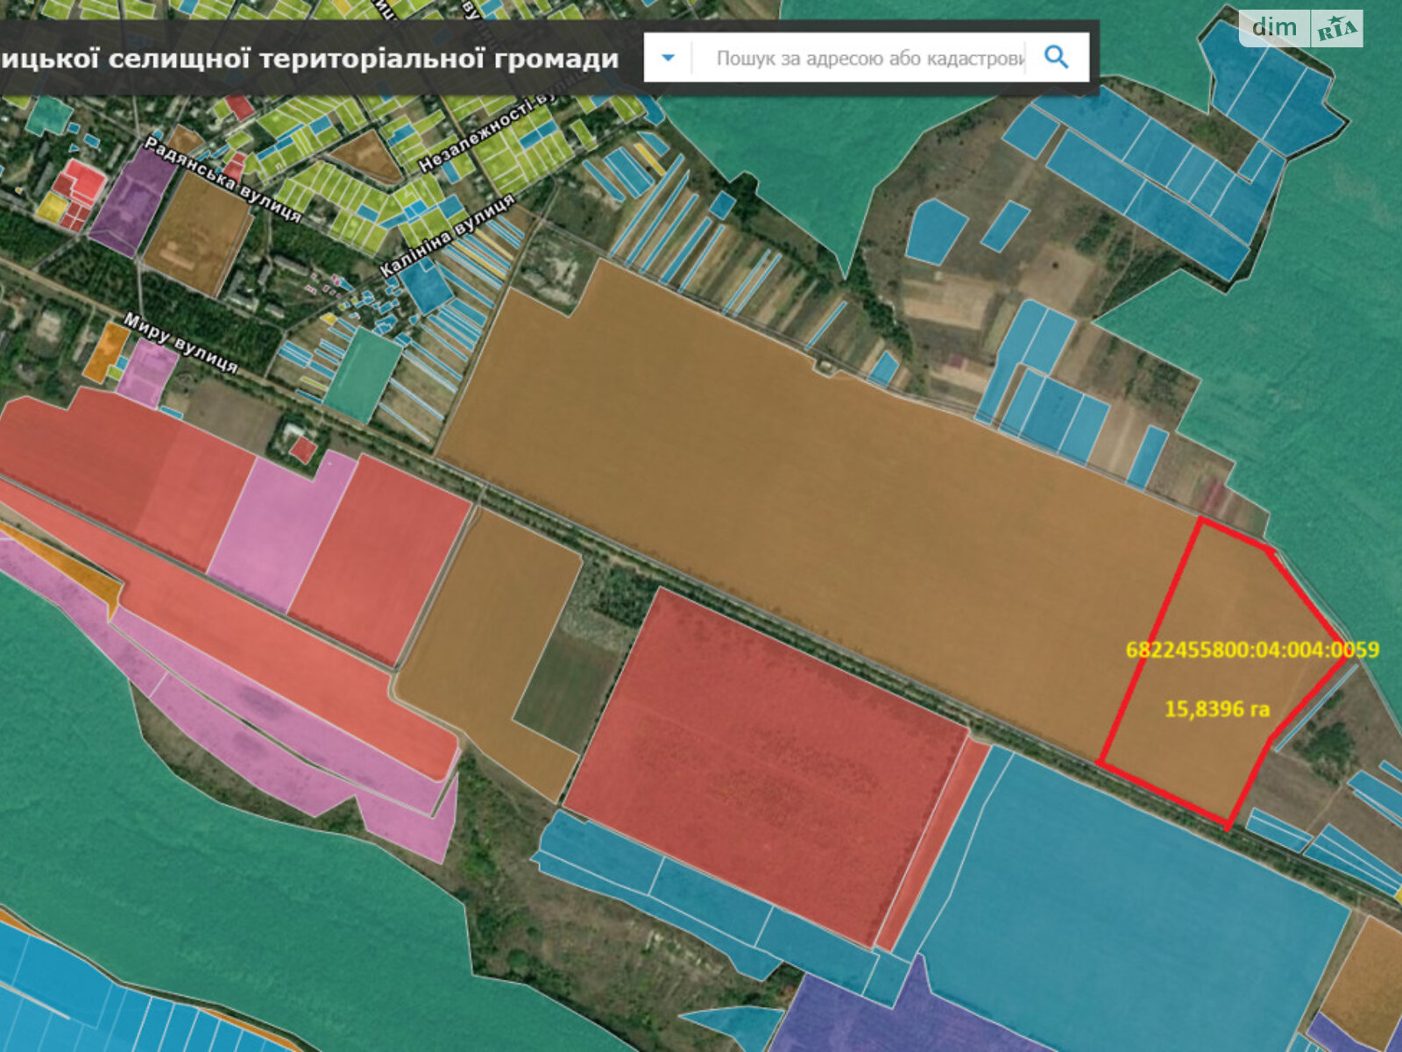Click the Миру вулиця street label
This screenshot has height=1052, width=1402.
point(181,343)
